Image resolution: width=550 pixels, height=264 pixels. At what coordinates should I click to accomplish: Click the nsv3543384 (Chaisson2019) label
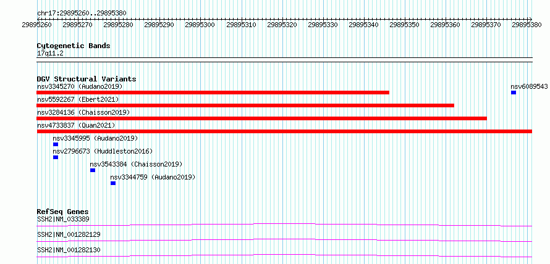coord(136,164)
